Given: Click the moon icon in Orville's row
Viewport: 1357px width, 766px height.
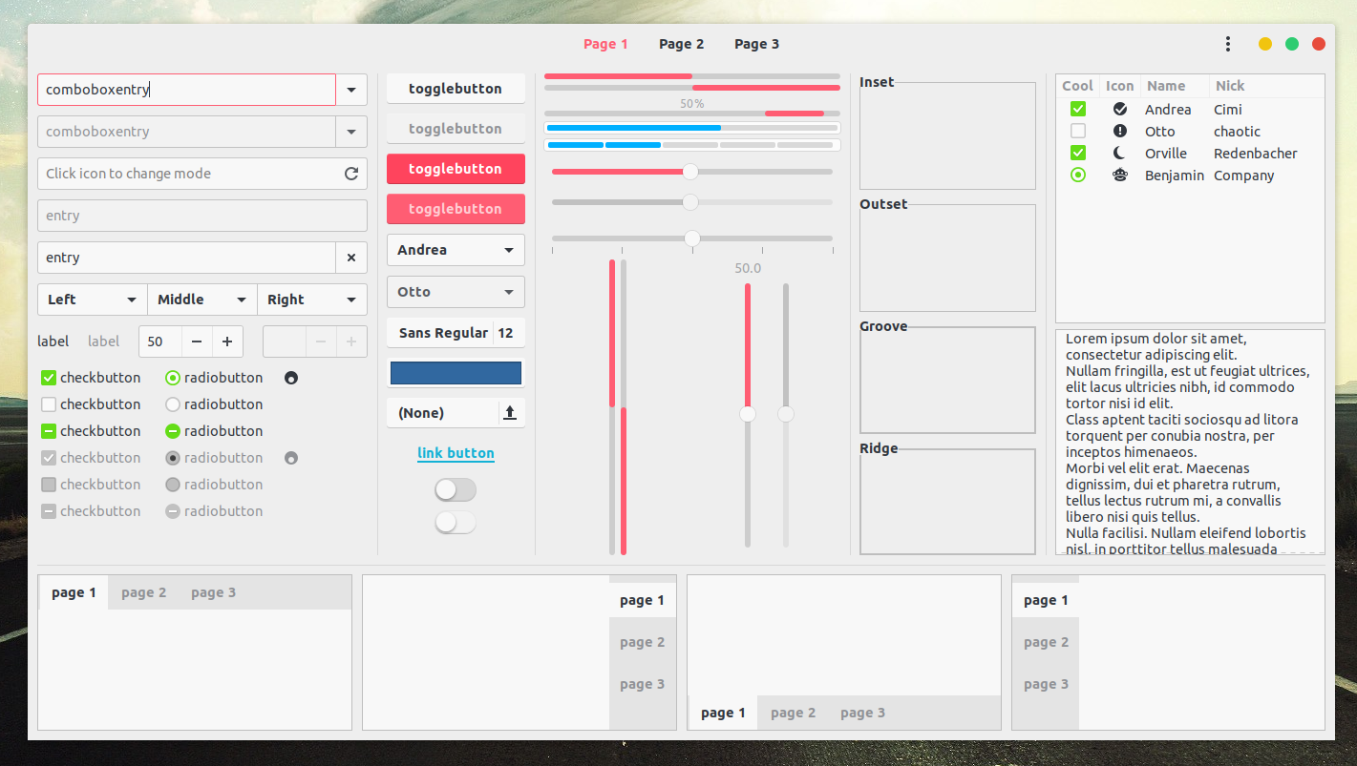Looking at the screenshot, I should coord(1119,153).
